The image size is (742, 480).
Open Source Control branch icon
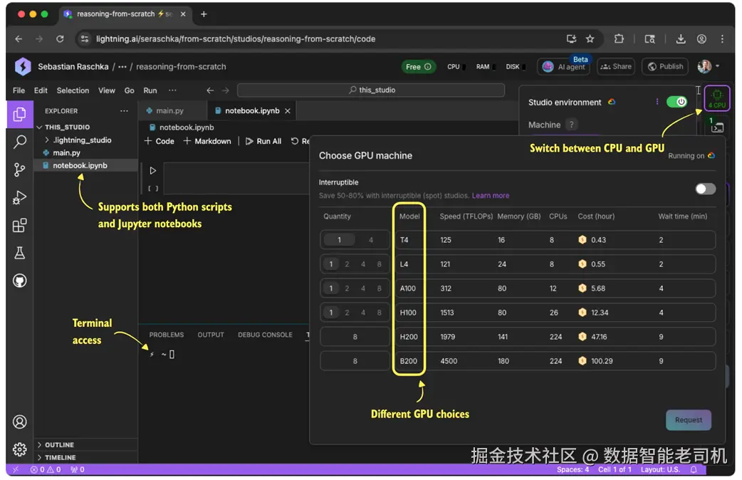click(x=19, y=169)
